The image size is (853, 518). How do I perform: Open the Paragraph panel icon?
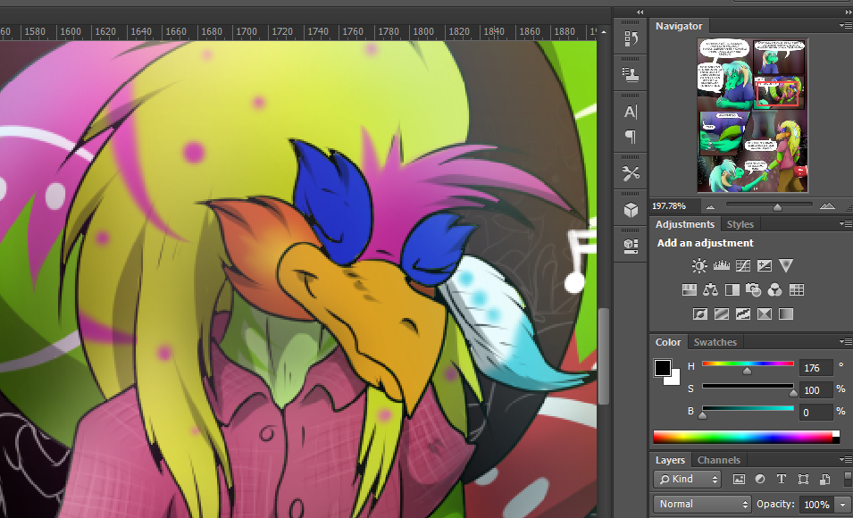pos(631,137)
